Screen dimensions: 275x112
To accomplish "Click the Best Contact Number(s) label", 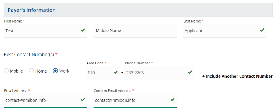I will (29, 55).
